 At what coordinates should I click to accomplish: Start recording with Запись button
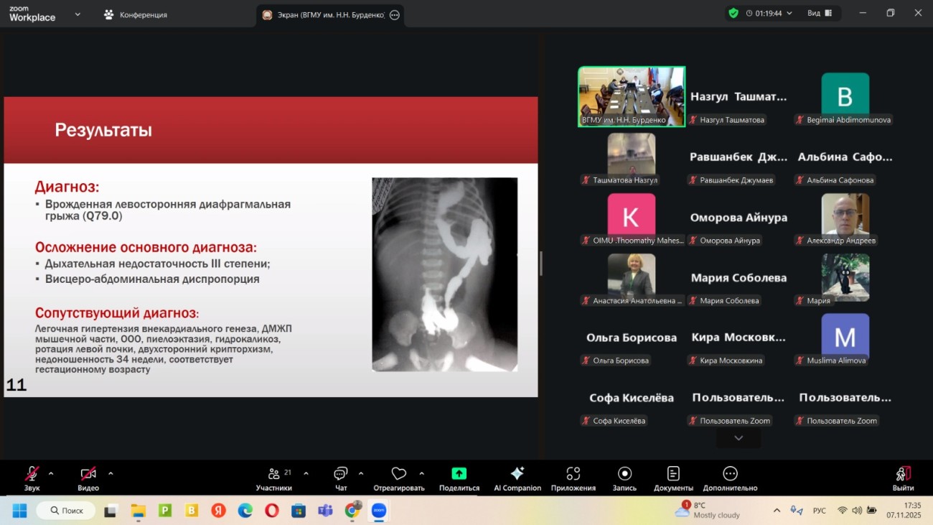[624, 478]
